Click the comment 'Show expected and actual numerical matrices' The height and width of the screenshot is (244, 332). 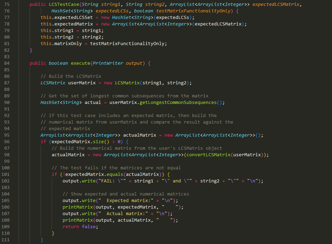pos(126,194)
